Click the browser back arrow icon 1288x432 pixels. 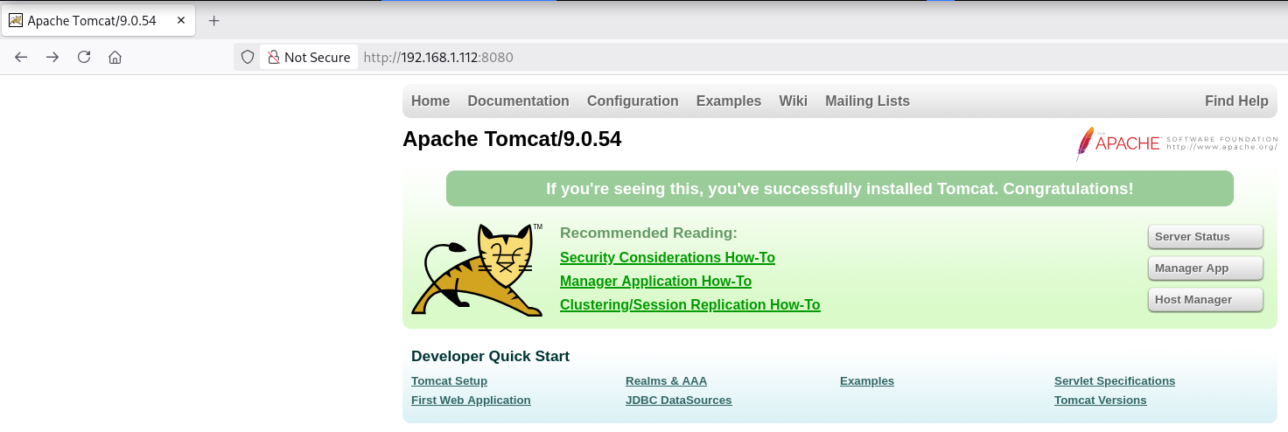(x=21, y=57)
